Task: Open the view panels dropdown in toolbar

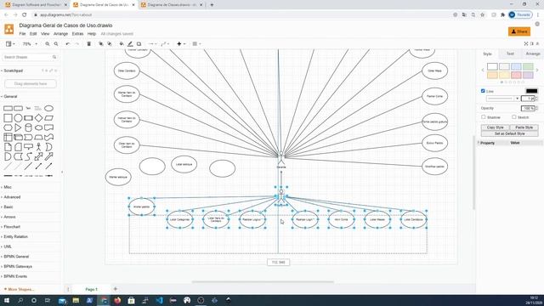Action: 10,44
